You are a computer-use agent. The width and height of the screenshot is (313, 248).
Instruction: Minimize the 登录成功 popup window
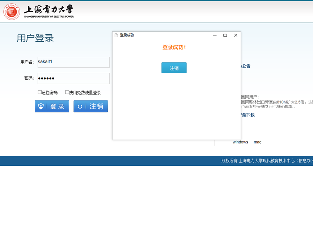coord(215,35)
